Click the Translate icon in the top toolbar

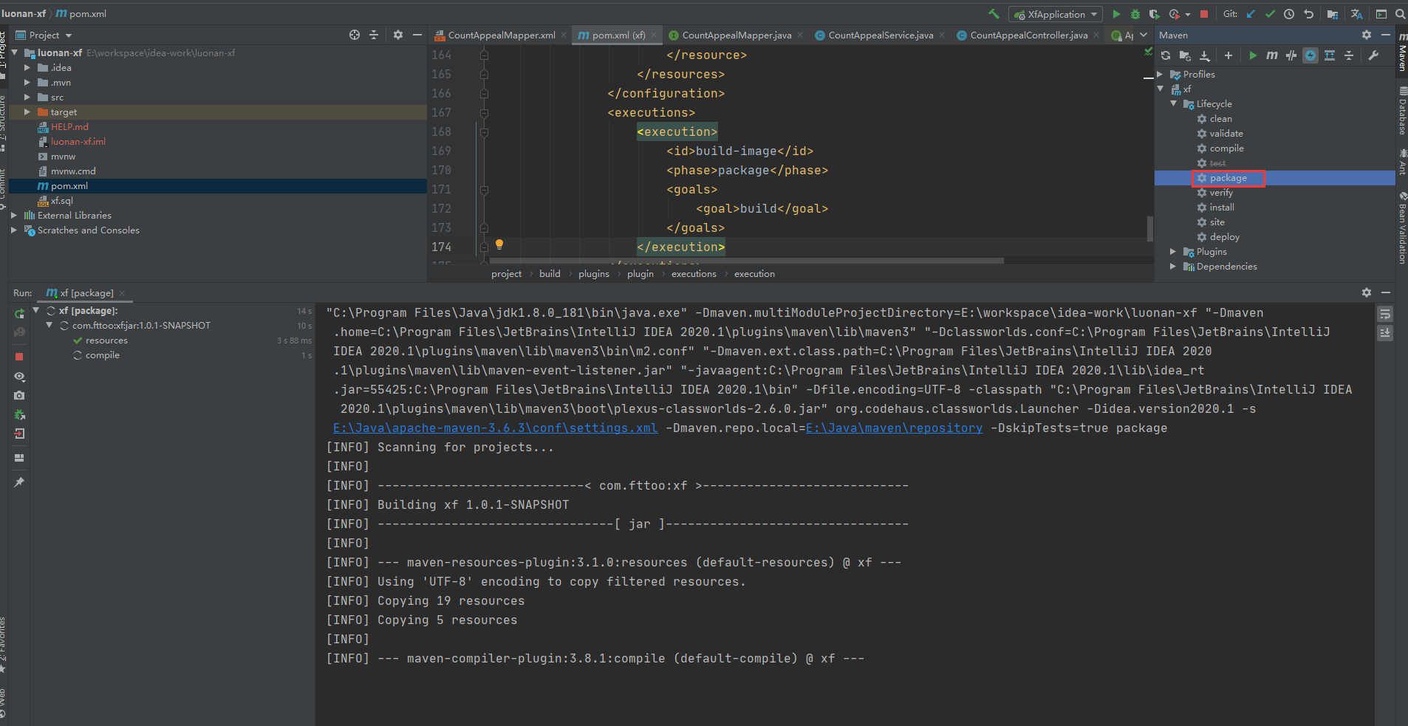pyautogui.click(x=1357, y=14)
